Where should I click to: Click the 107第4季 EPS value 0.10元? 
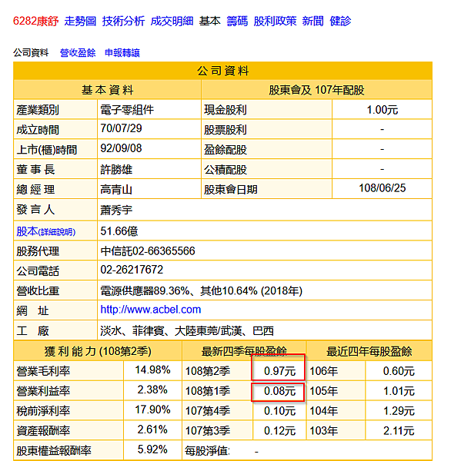[x=279, y=411]
